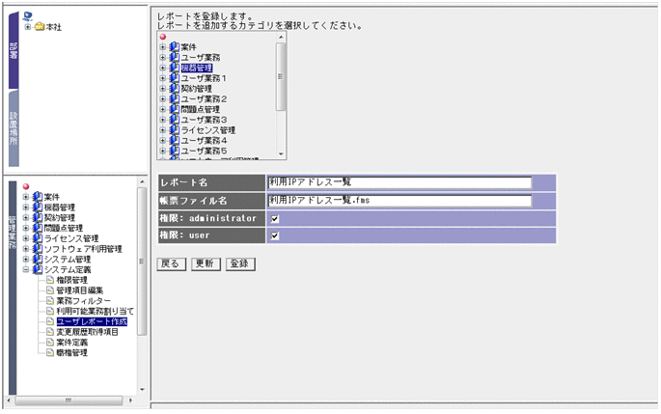Expand 案件 in the category list

(x=163, y=46)
